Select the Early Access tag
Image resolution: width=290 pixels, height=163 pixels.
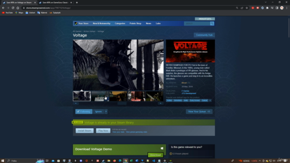(195, 101)
